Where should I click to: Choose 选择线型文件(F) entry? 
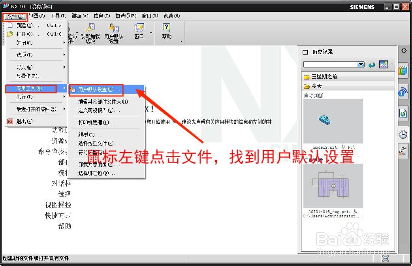pyautogui.click(x=106, y=143)
